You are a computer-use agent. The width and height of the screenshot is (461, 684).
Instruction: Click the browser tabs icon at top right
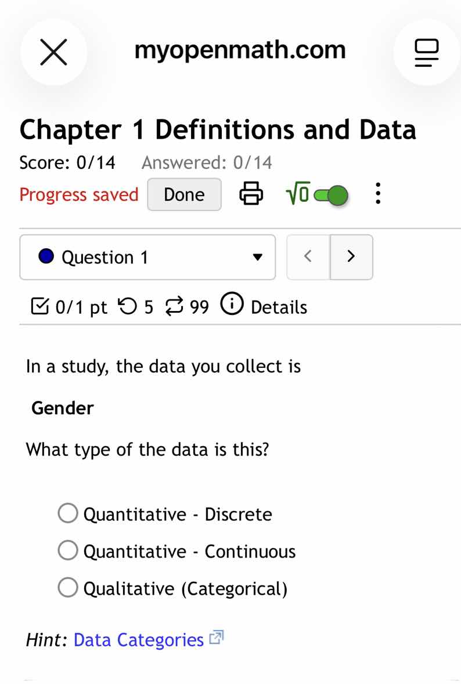pyautogui.click(x=427, y=52)
